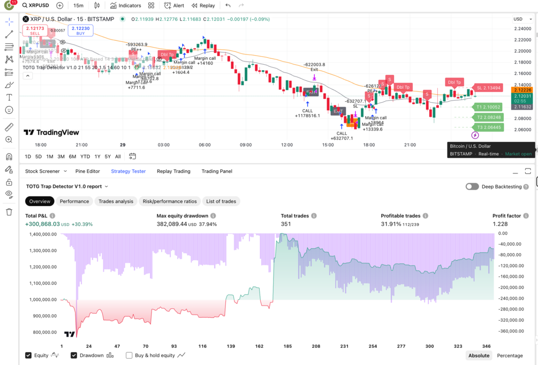Open the Fibonacci tools group
Screen dimensions: 538x365
(9, 47)
